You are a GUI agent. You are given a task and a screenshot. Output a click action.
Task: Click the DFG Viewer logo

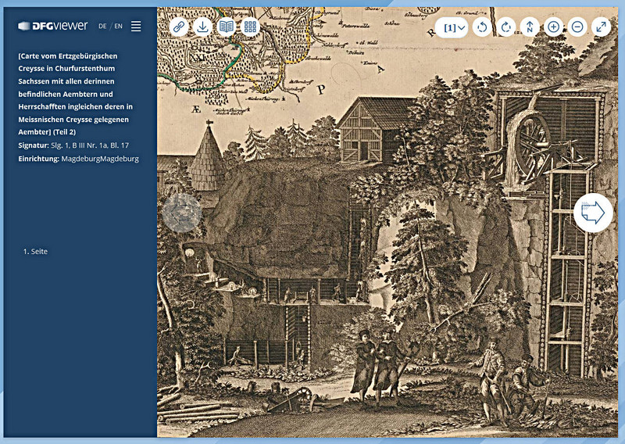(53, 26)
